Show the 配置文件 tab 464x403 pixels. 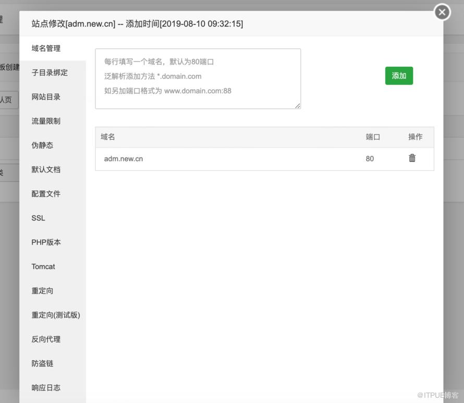coord(52,194)
